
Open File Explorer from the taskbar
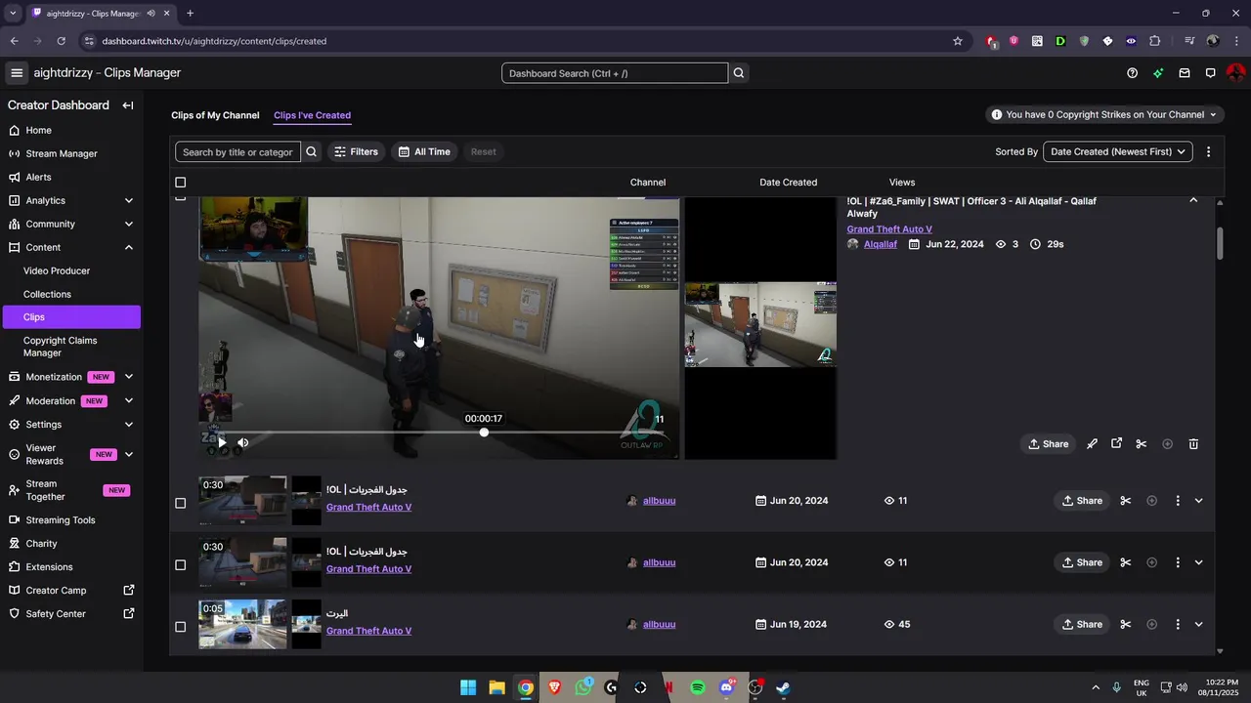pos(496,687)
